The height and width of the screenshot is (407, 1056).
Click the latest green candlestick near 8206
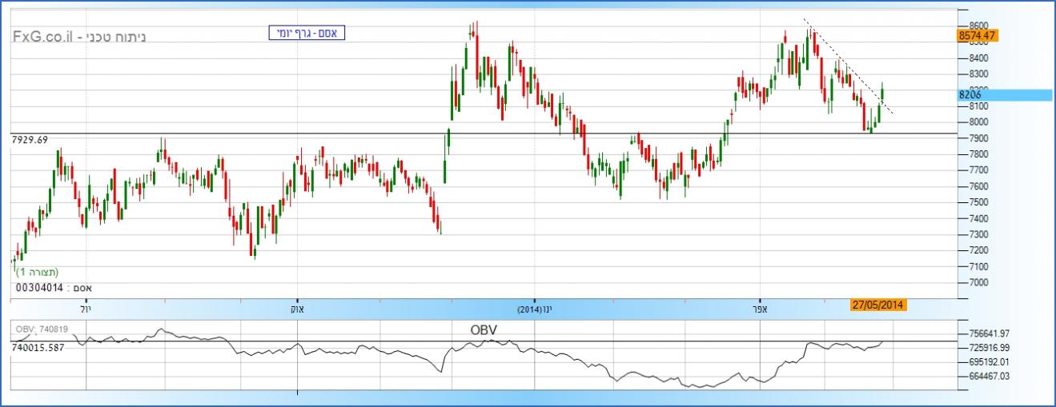(882, 92)
